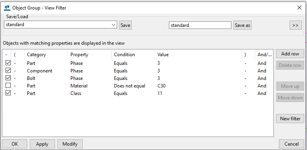Image resolution: width=307 pixels, height=150 pixels.
Task: Add a new filter row
Action: coord(290,54)
